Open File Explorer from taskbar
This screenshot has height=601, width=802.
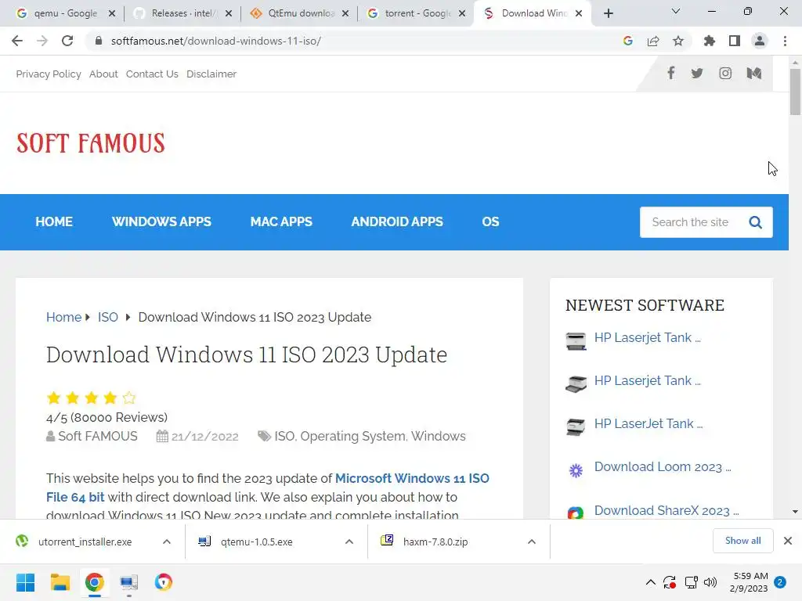[60, 582]
